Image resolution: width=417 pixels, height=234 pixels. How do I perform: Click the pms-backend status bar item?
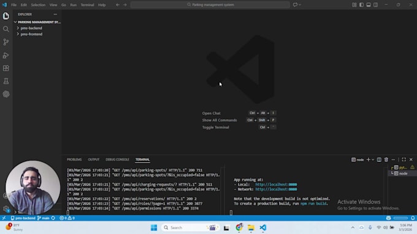(23, 218)
